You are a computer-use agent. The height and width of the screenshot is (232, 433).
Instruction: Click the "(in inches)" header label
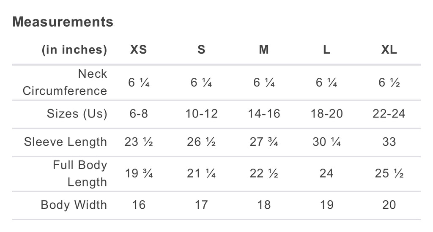tap(74, 50)
